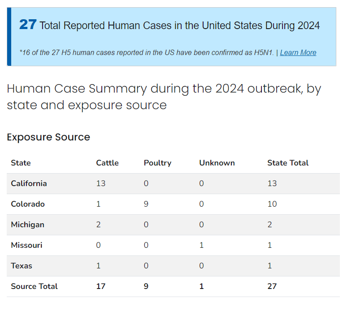The height and width of the screenshot is (310, 352).
Task: Open the Learn More link
Action: [x=298, y=53]
